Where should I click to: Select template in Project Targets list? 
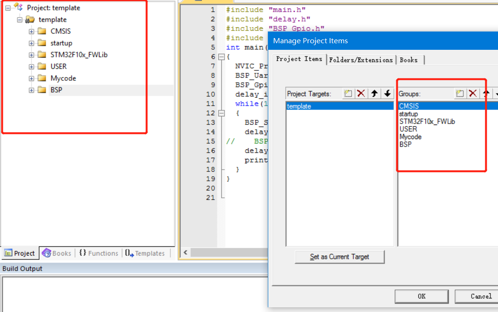tap(340, 106)
